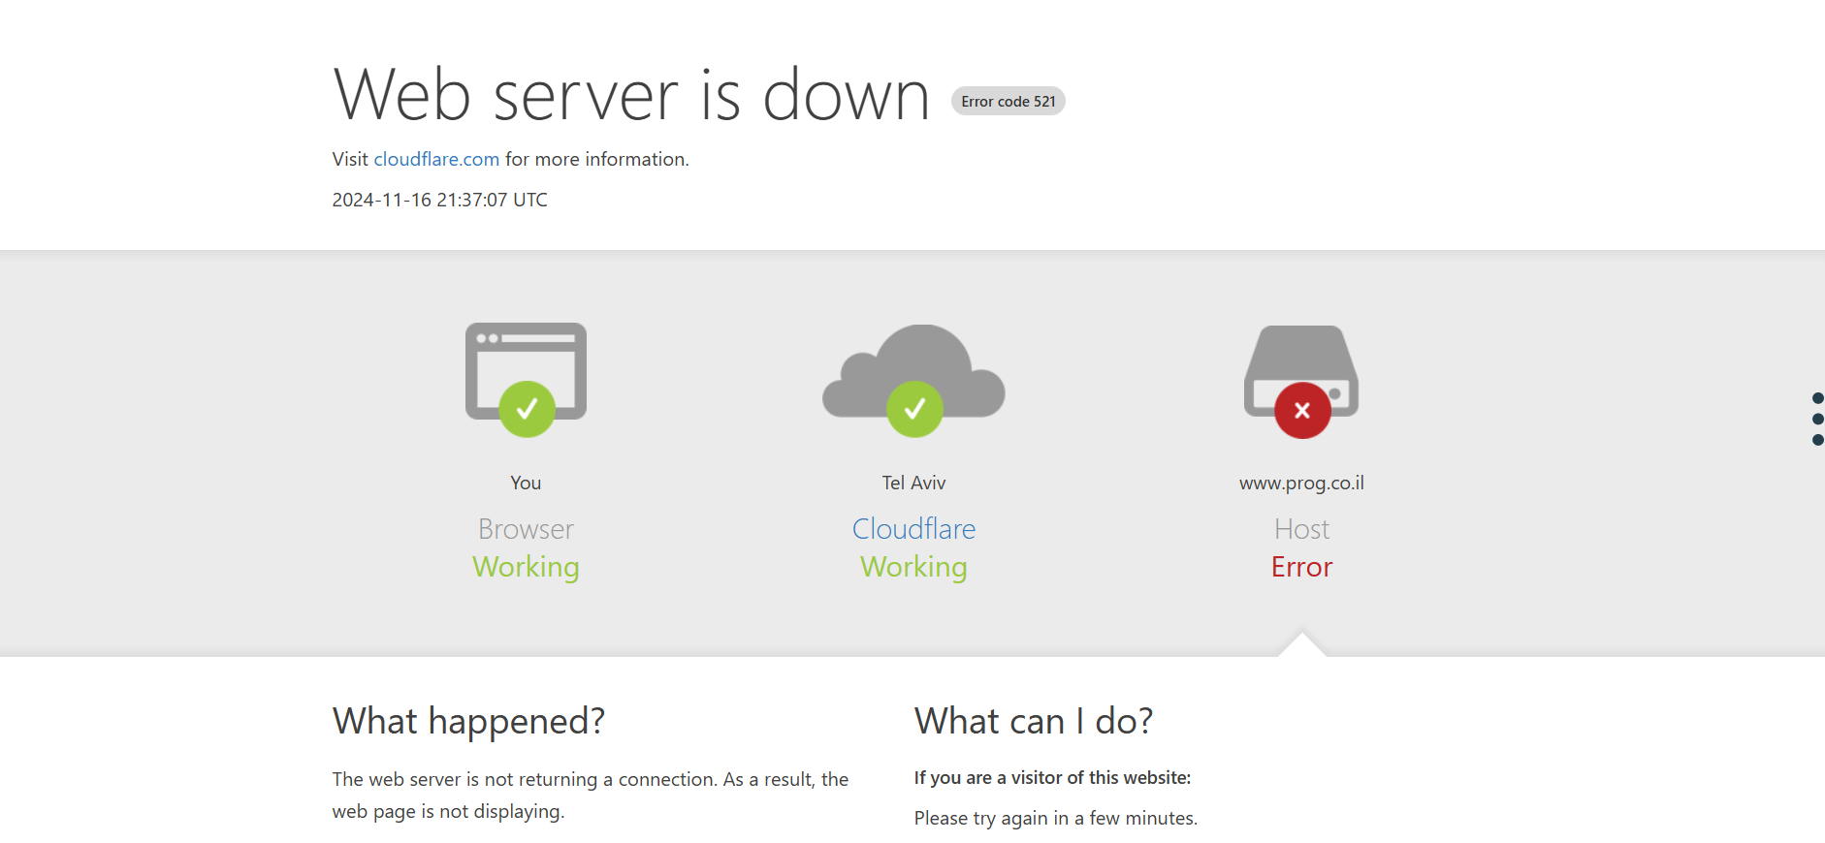Click the Working status under Browser

click(526, 567)
